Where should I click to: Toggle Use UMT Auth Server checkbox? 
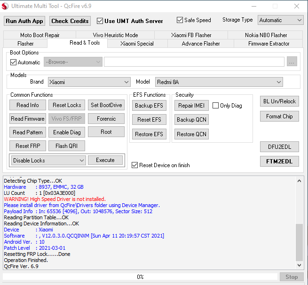point(100,21)
